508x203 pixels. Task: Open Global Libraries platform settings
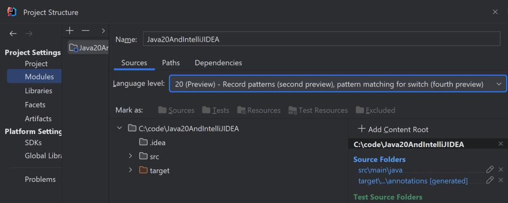click(43, 156)
